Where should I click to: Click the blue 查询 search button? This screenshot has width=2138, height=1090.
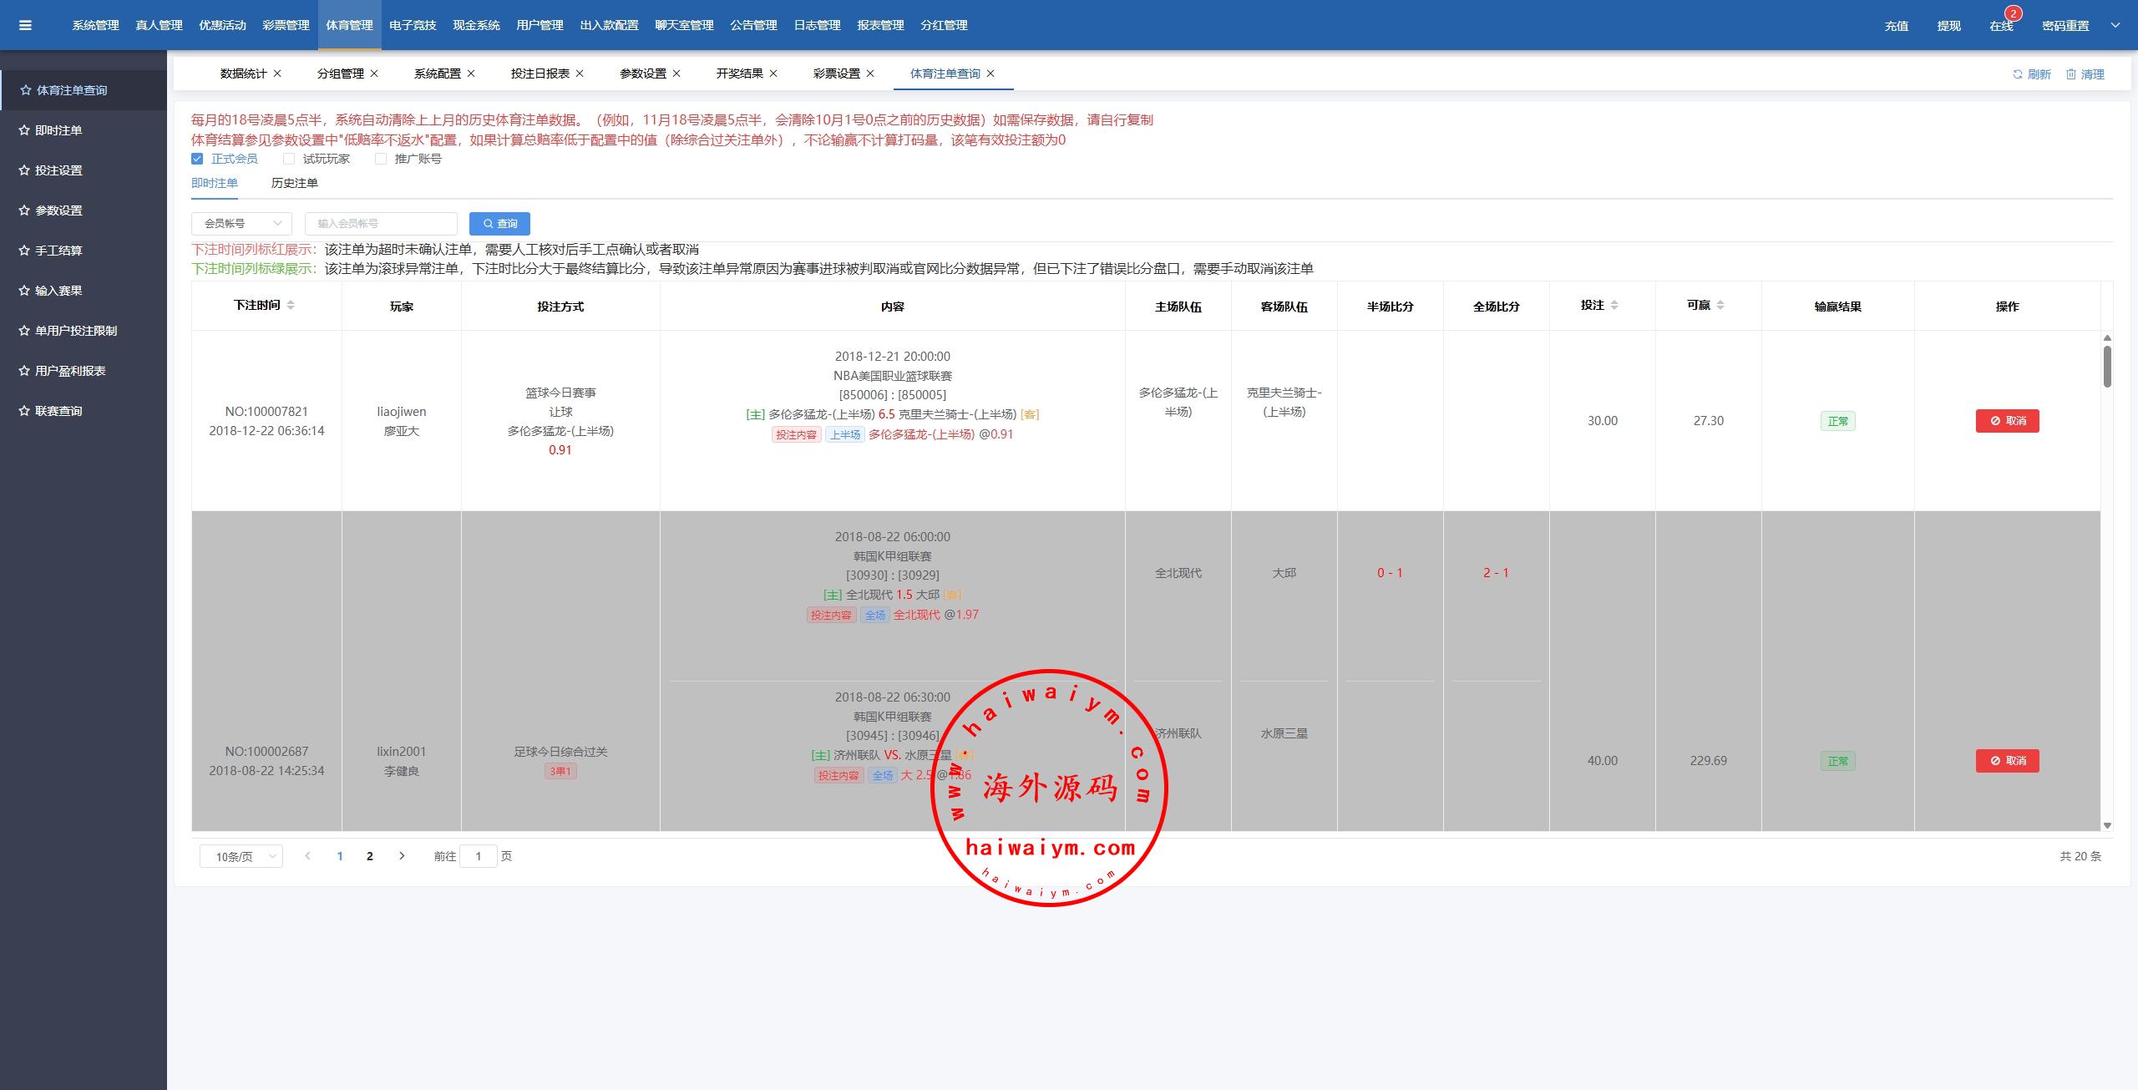tap(499, 224)
